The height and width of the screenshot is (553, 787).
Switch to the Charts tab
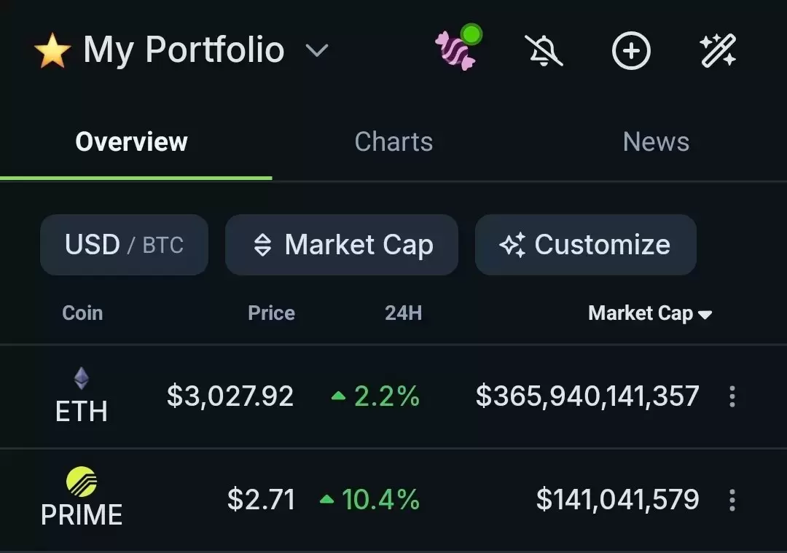393,141
